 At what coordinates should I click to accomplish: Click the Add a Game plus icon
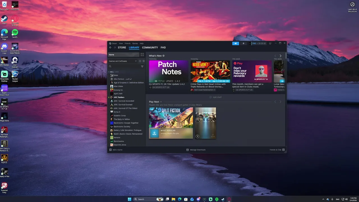click(x=111, y=150)
